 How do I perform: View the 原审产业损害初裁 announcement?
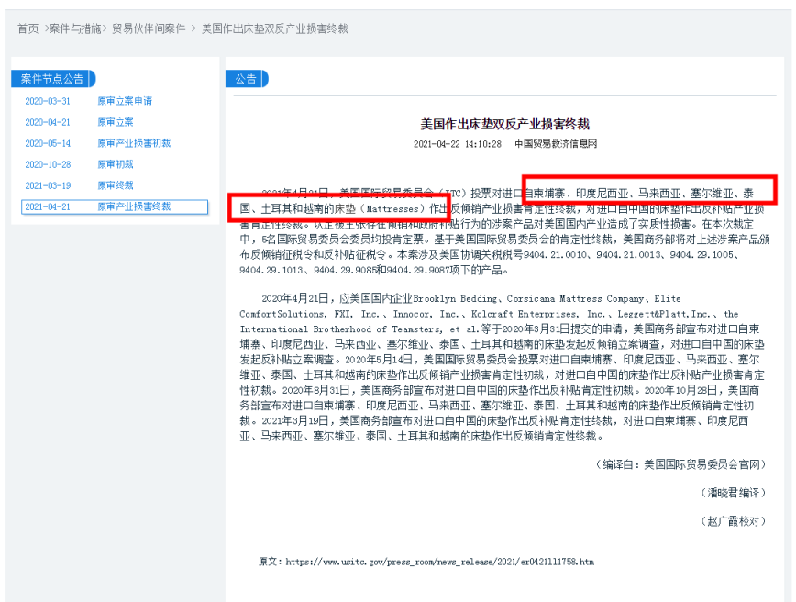pos(135,142)
